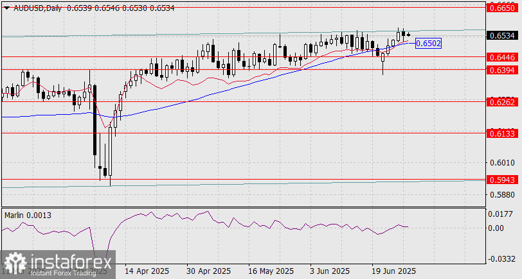Click the 0.6394 red level label

tap(502, 70)
